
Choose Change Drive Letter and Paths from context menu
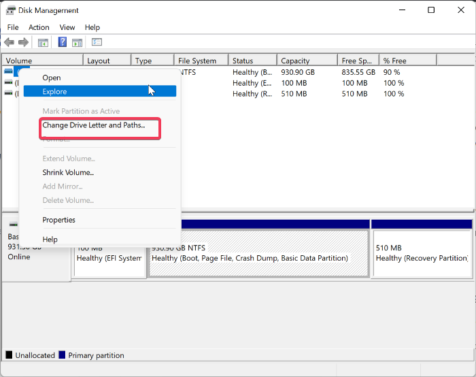click(x=94, y=125)
